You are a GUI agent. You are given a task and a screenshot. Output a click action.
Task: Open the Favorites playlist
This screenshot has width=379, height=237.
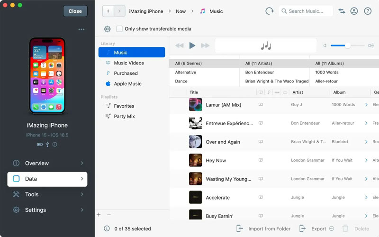132,106
